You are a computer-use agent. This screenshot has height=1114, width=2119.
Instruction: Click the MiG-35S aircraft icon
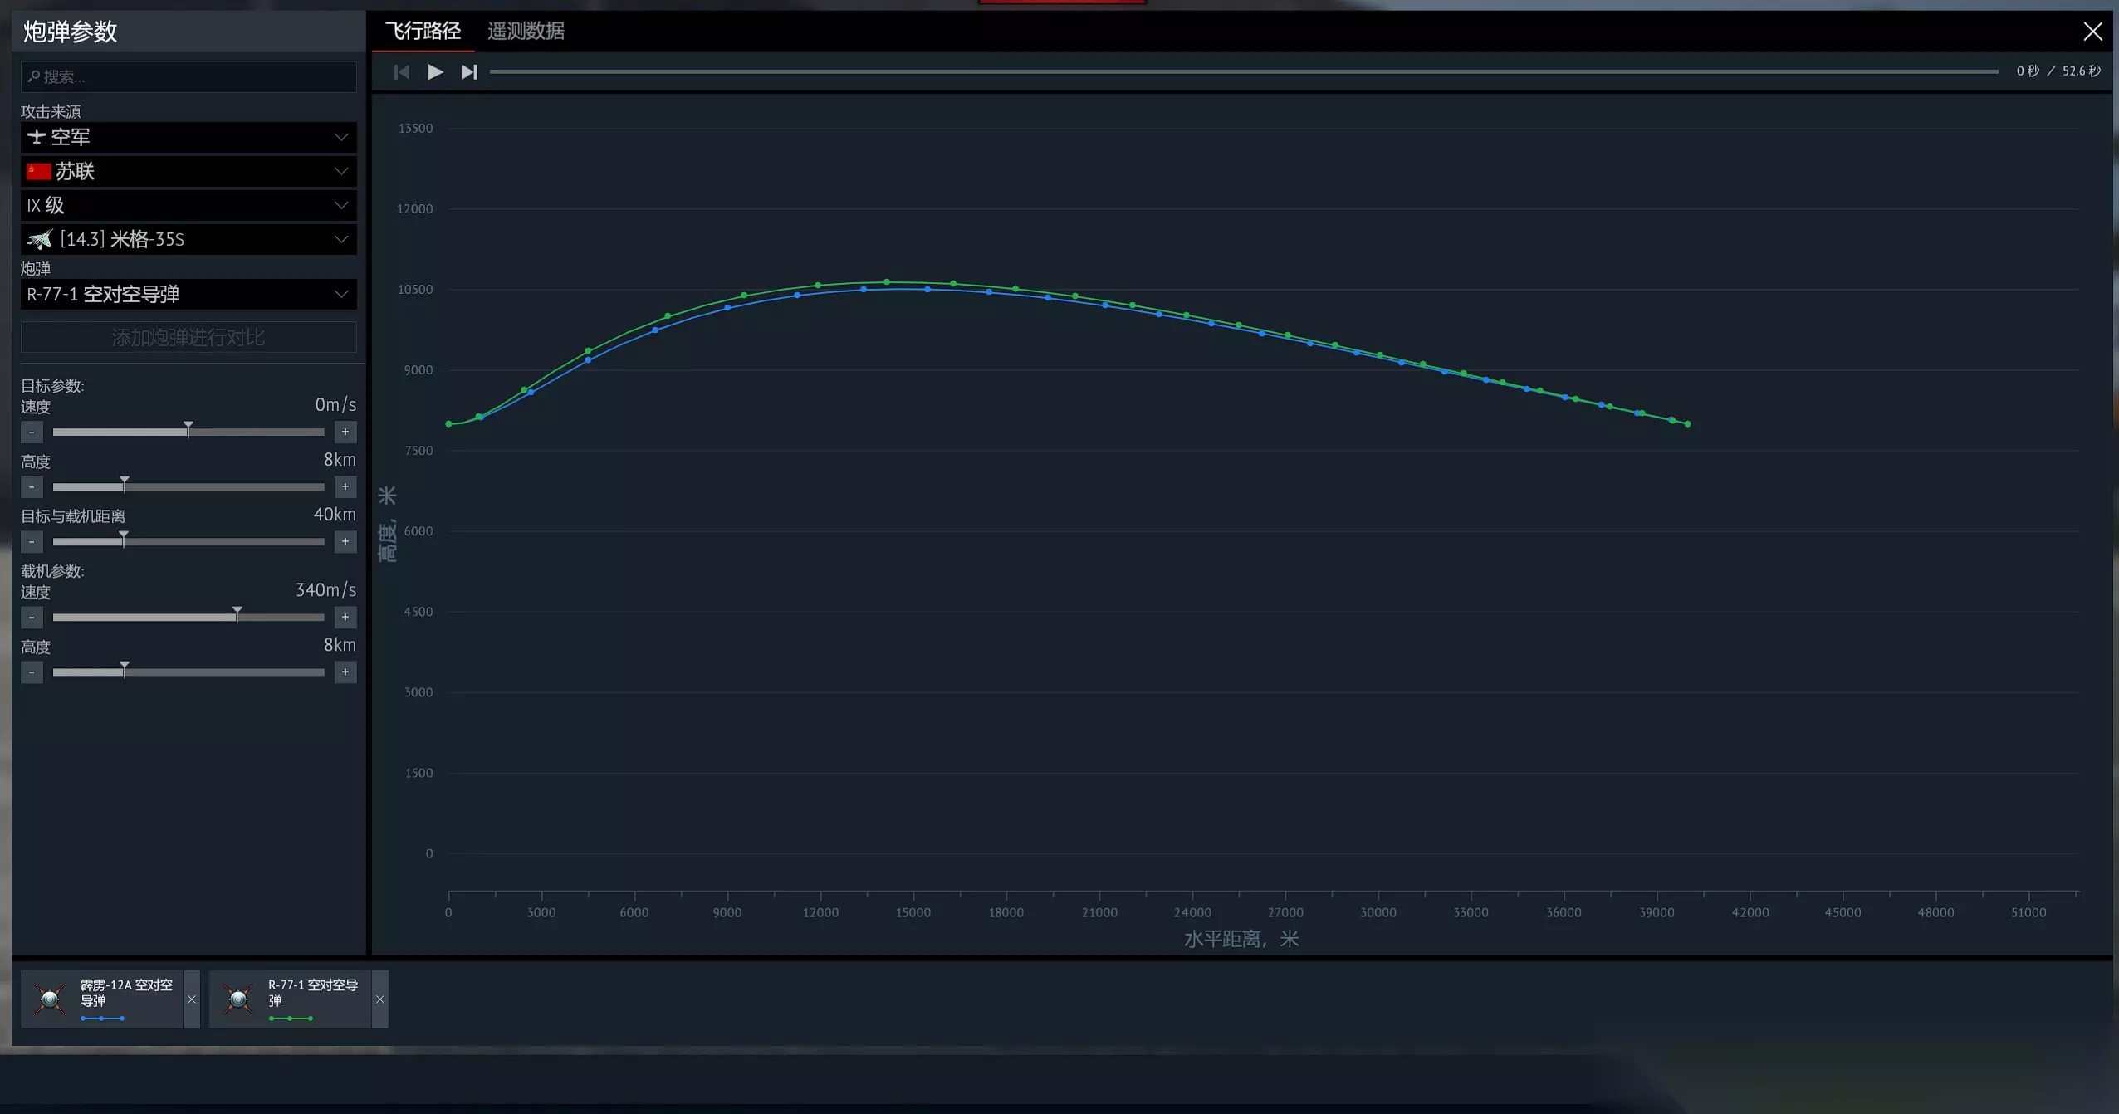[x=39, y=240]
